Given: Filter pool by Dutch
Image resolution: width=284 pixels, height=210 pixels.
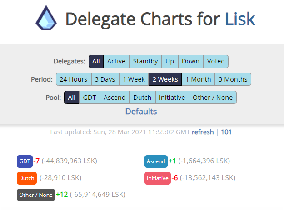Looking at the screenshot, I should tap(142, 98).
